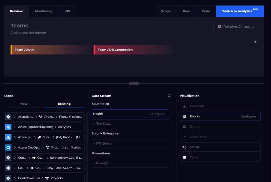Expand chevron before ServiceNow Co...
This screenshot has height=182, width=271.
point(47,158)
